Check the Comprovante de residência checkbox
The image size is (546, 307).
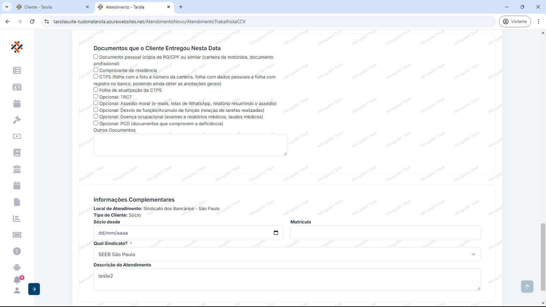(96, 70)
